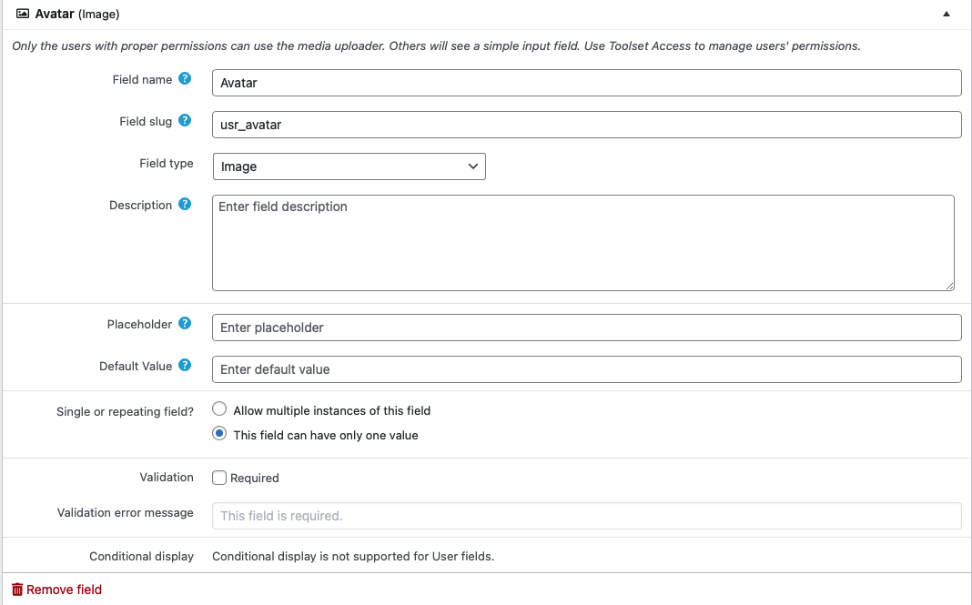This screenshot has height=605, width=972.
Task: Select This field can have only one value
Action: [219, 435]
